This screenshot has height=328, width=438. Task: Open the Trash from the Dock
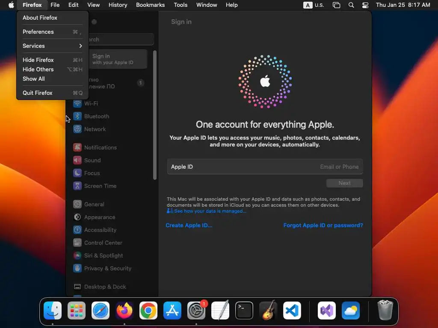(385, 310)
